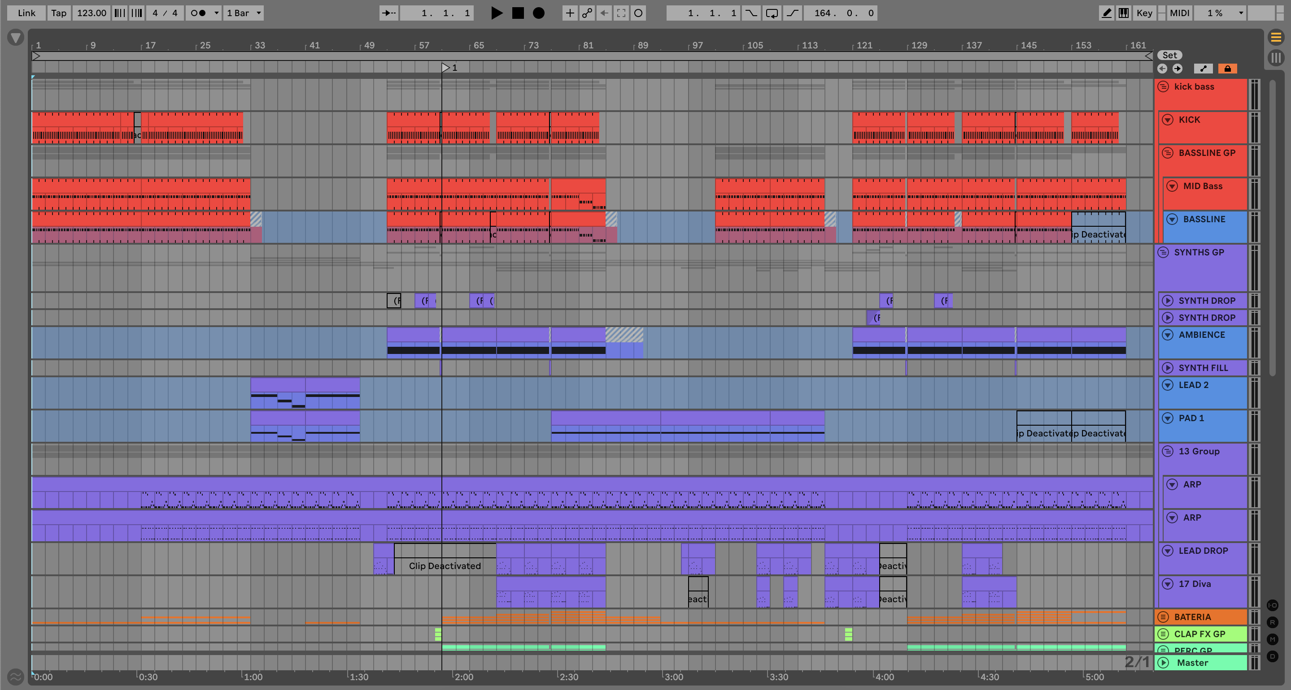The height and width of the screenshot is (690, 1291).
Task: Toggle the orange Lock Envelopes button
Action: tap(1227, 69)
